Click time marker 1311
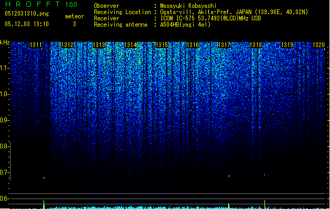 click(x=36, y=45)
